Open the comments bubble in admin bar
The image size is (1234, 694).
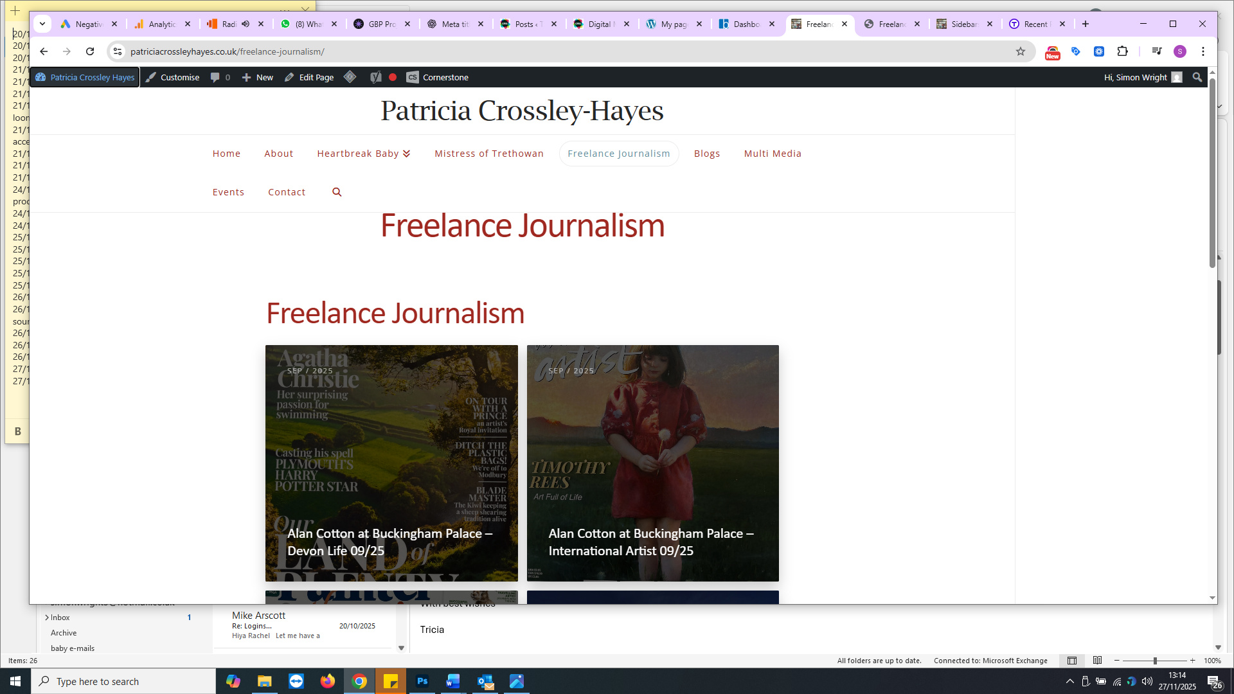215,77
